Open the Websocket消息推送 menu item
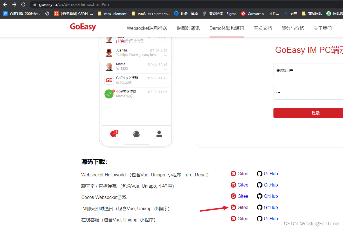This screenshot has height=229, width=343. click(x=147, y=28)
